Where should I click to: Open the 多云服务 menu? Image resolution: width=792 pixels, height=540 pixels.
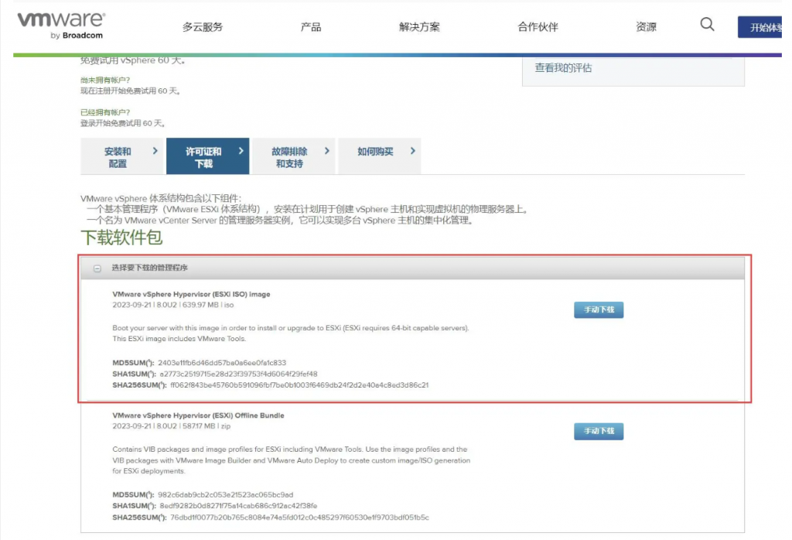click(203, 27)
